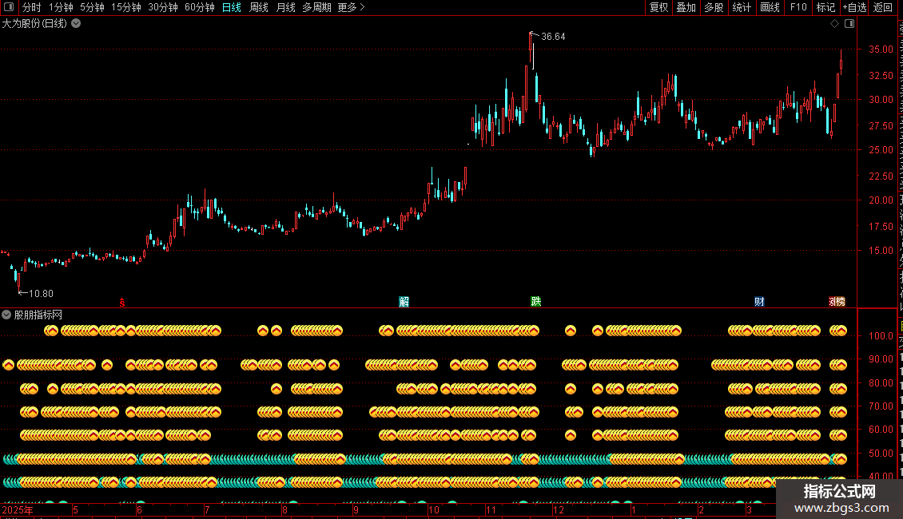Toggle the right side panel icon
This screenshot has width=903, height=519.
pyautogui.click(x=849, y=24)
